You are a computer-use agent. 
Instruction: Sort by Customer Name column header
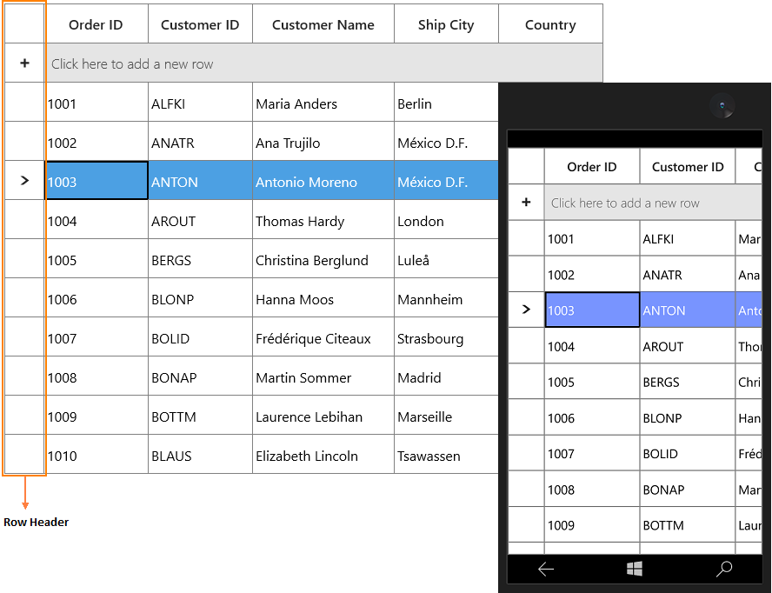point(323,24)
